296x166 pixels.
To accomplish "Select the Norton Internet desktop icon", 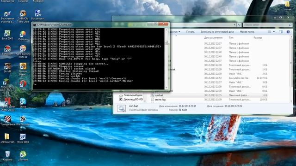I will 23,69.
